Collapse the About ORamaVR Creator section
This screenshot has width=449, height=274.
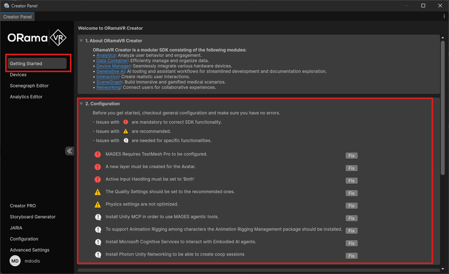tap(81, 41)
